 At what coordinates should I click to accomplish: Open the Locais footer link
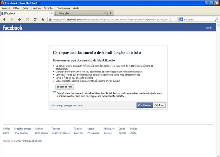pos(91,129)
